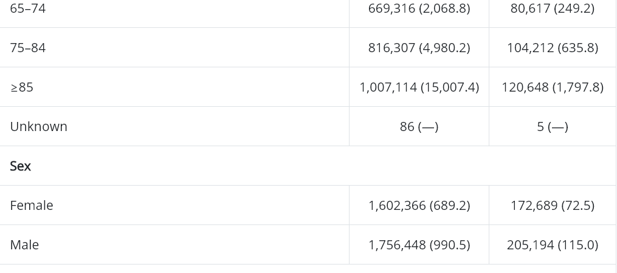Viewport: 617px width, 273px height.
Task: Select Male value 1,756,448 (990.5)
Action: pos(419,244)
